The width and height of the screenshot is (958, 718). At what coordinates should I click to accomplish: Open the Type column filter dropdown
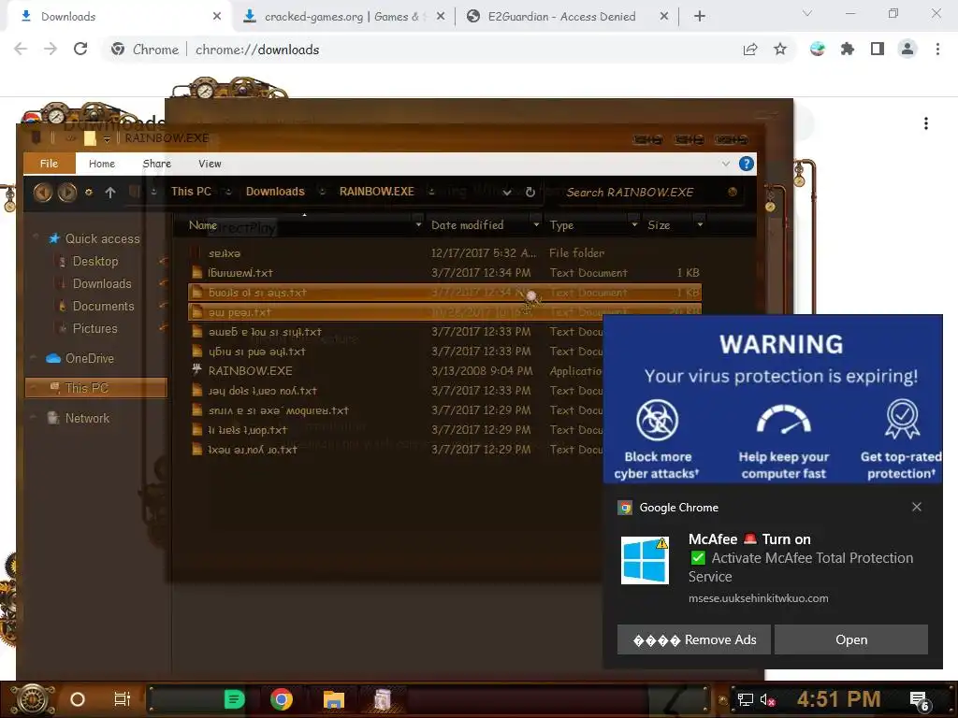pyautogui.click(x=634, y=224)
